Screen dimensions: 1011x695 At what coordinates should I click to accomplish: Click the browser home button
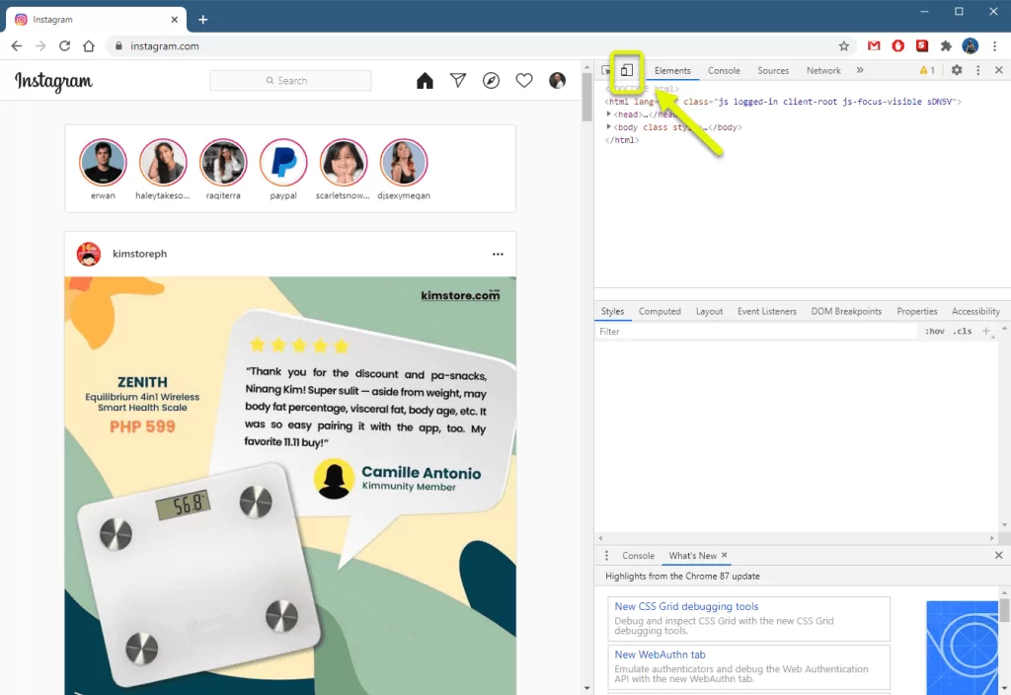click(x=89, y=45)
